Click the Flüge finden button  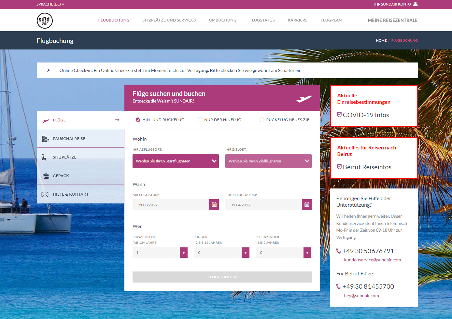point(222,277)
